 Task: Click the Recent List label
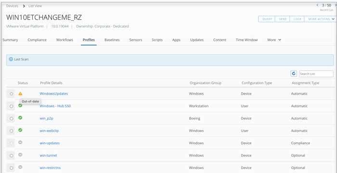coord(327,10)
